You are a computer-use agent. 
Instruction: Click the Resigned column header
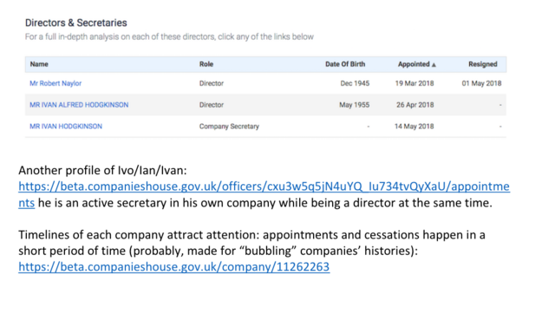[483, 64]
